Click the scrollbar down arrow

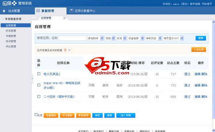point(213,130)
